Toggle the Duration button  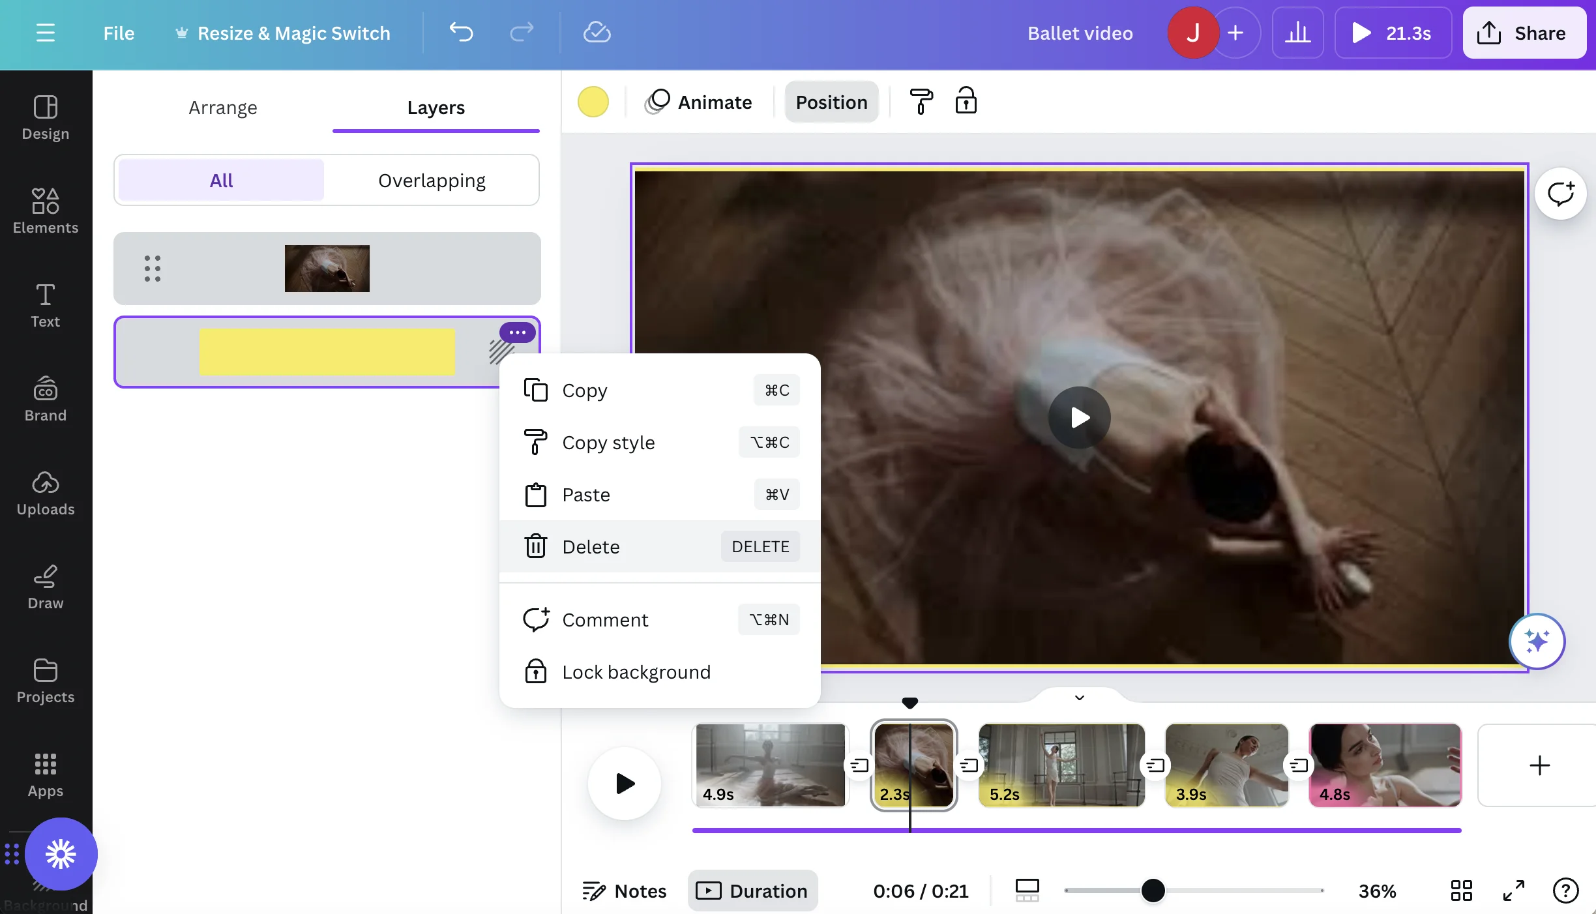pyautogui.click(x=752, y=891)
